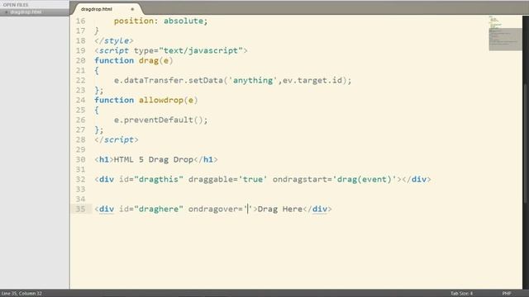The width and height of the screenshot is (529, 297).
Task: Click the 'ondragstart' attribute text
Action: 300,180
